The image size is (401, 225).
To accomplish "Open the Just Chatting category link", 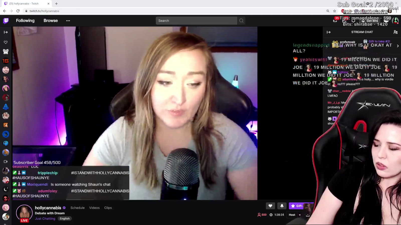I will coord(45,218).
